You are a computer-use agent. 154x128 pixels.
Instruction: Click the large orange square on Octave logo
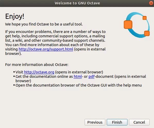click(128, 24)
